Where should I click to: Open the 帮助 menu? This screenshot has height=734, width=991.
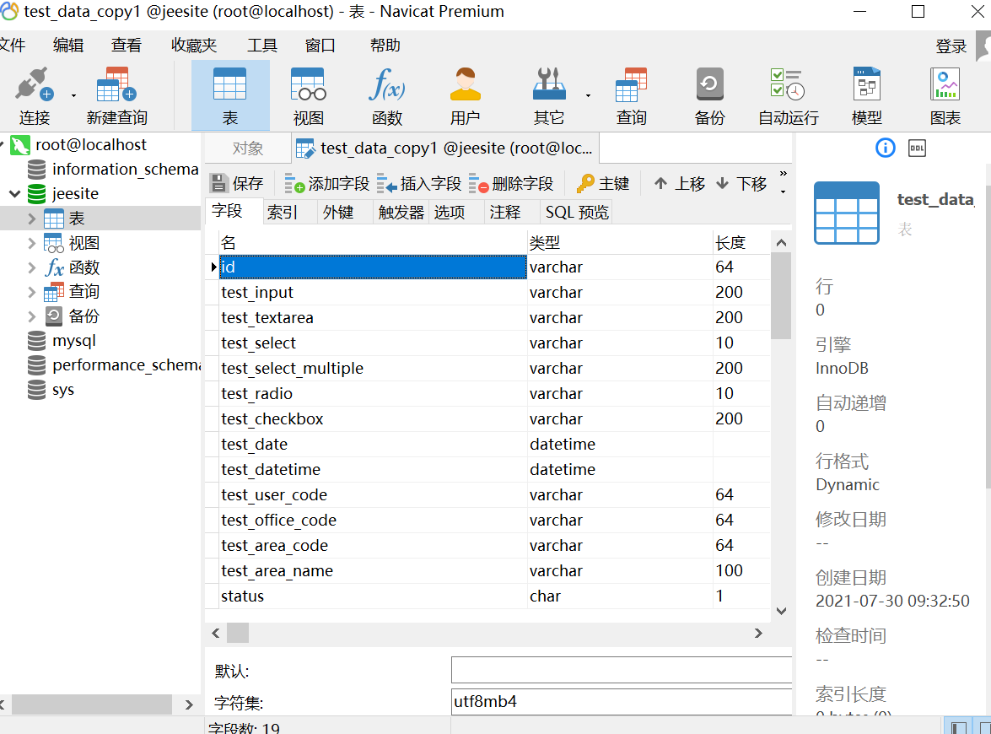[x=385, y=46]
